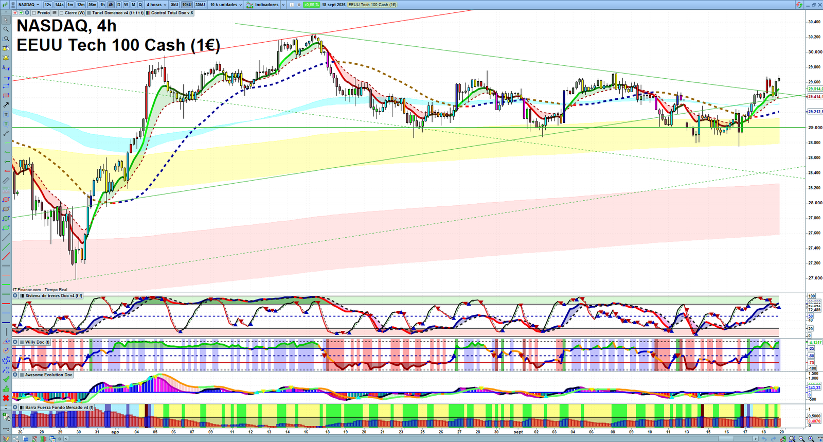Select the Q quarterly timeframe
This screenshot has width=823, height=442.
[140, 5]
